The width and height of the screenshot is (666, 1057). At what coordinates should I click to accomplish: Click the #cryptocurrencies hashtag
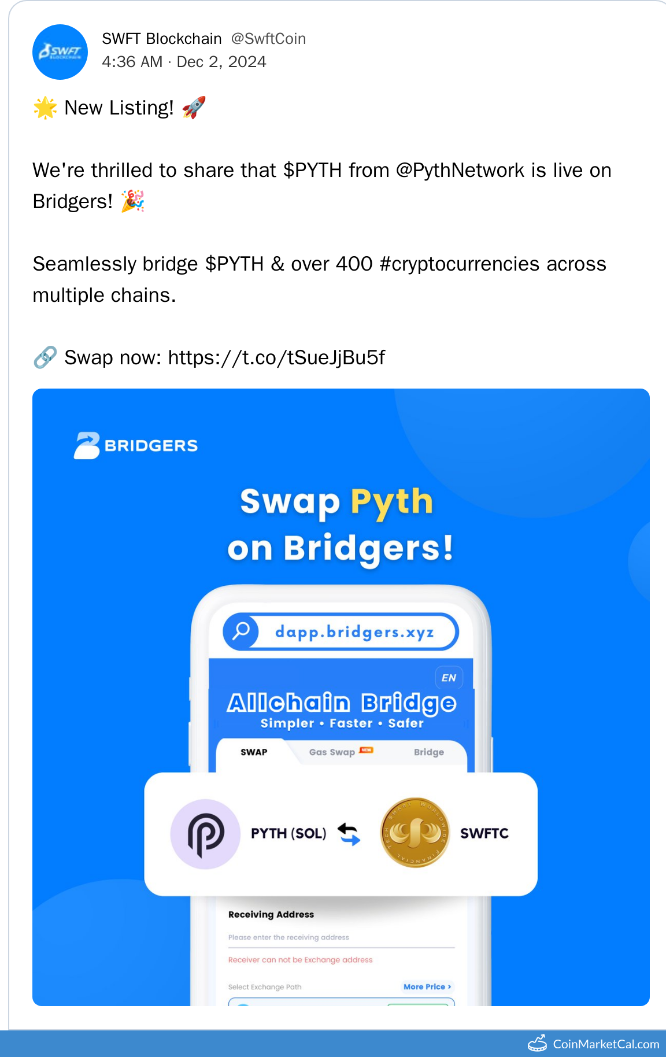click(460, 264)
